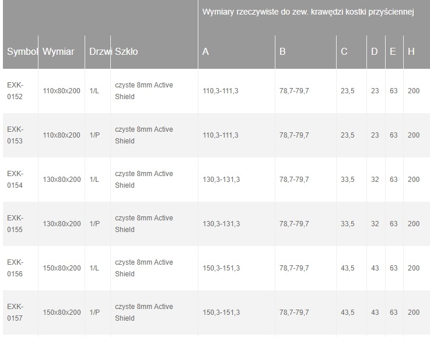Select the EXK-0152 symbol cell
Viewport: 430px width, 337px height.
pos(15,91)
